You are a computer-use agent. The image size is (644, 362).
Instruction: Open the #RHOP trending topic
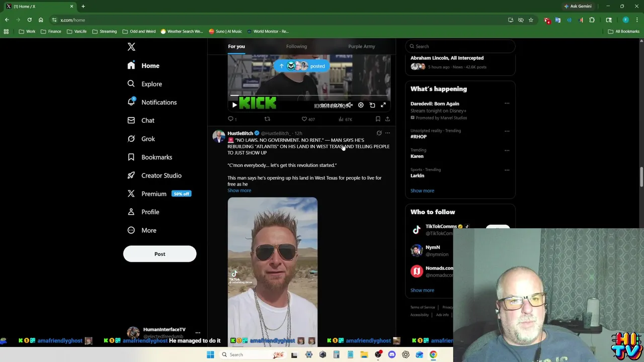point(419,137)
